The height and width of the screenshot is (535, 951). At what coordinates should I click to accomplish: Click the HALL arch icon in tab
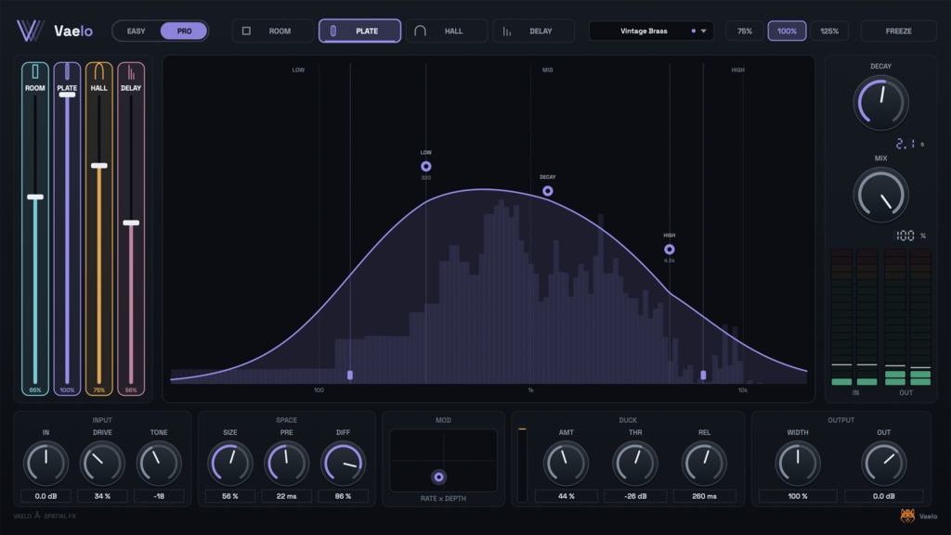tap(420, 31)
